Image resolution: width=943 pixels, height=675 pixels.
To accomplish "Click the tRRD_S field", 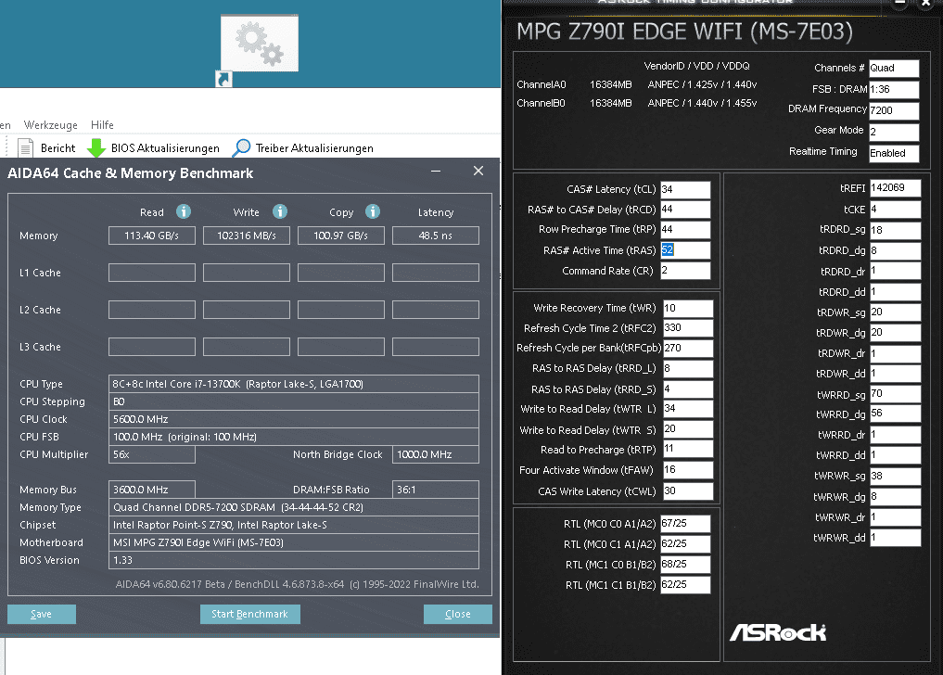I will click(x=688, y=389).
